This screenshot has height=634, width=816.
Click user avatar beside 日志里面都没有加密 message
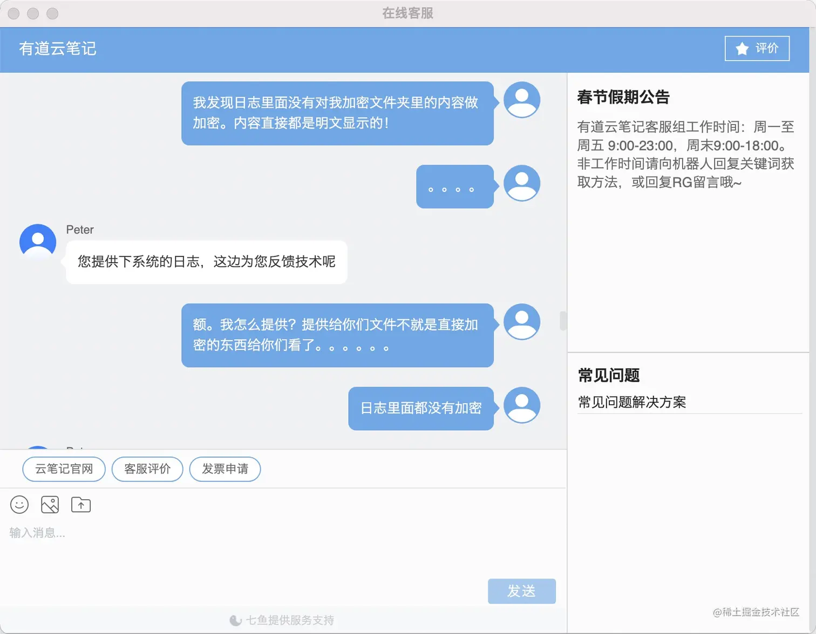tap(522, 405)
